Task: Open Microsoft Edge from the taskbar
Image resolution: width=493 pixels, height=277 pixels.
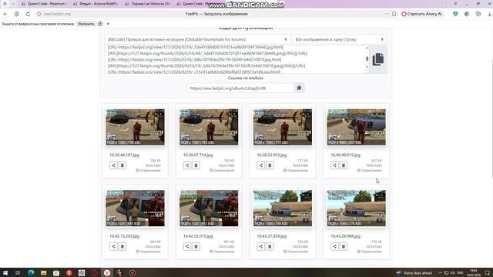Action: pyautogui.click(x=31, y=272)
